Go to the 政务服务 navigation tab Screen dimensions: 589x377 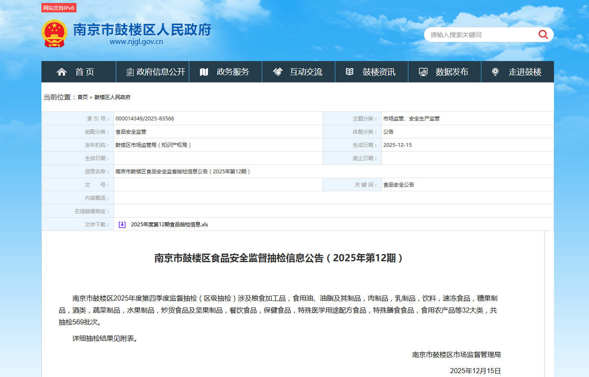(233, 72)
